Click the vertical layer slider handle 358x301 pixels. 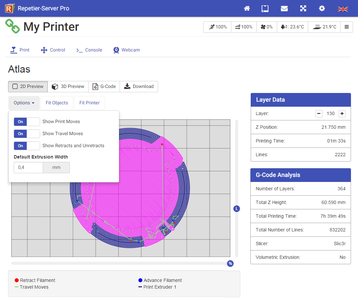[x=237, y=209]
